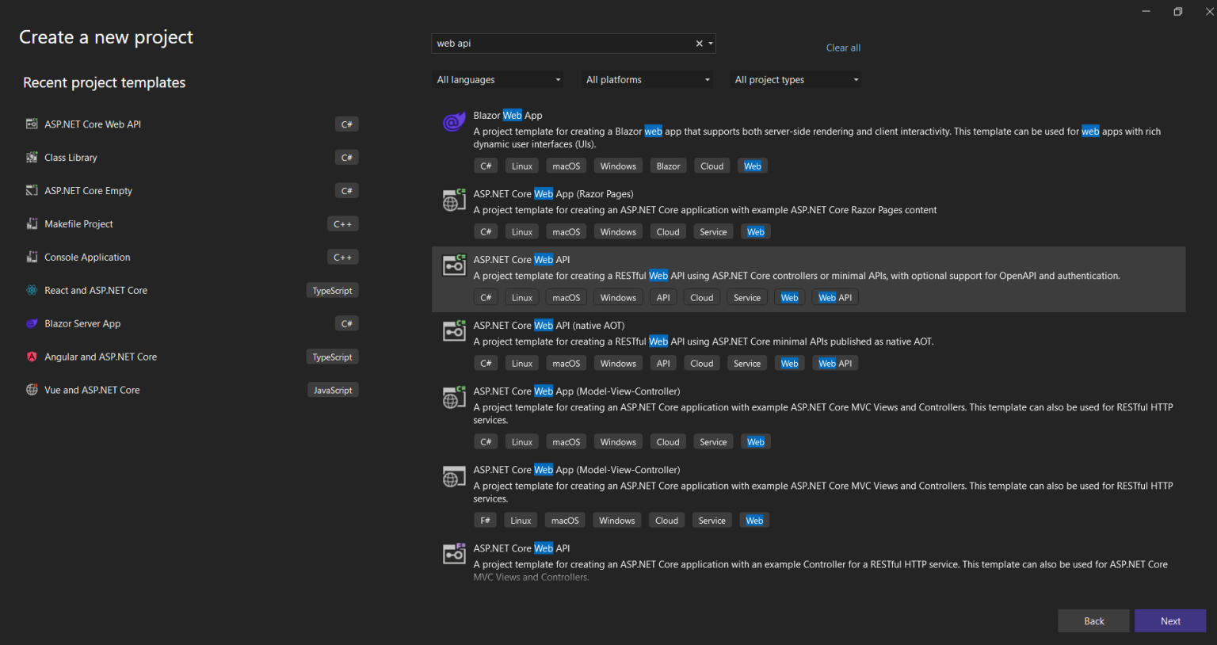Select the Web API tag on ASP.NET Core Web API
Screen dimensions: 1217x645
click(x=835, y=296)
